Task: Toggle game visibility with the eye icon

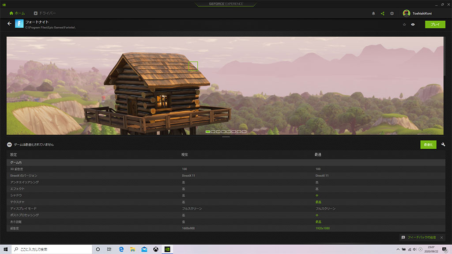Action: [x=413, y=24]
